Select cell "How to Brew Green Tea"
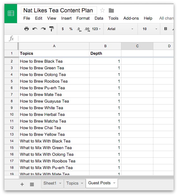Screen dimensions: 178x196 [54, 68]
